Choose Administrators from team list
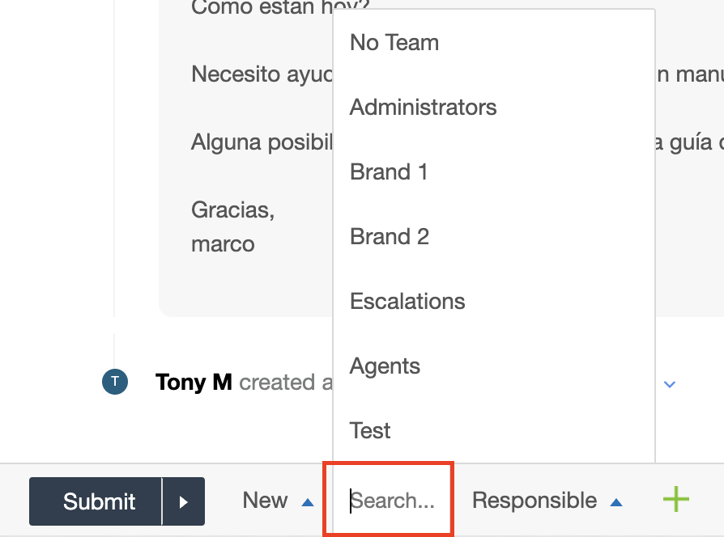The image size is (724, 537). point(423,108)
